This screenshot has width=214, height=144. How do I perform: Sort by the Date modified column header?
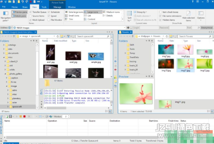click(x=60, y=41)
